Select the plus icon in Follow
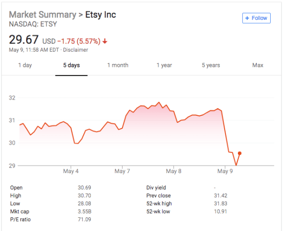The height and width of the screenshot is (231, 283). coord(247,18)
